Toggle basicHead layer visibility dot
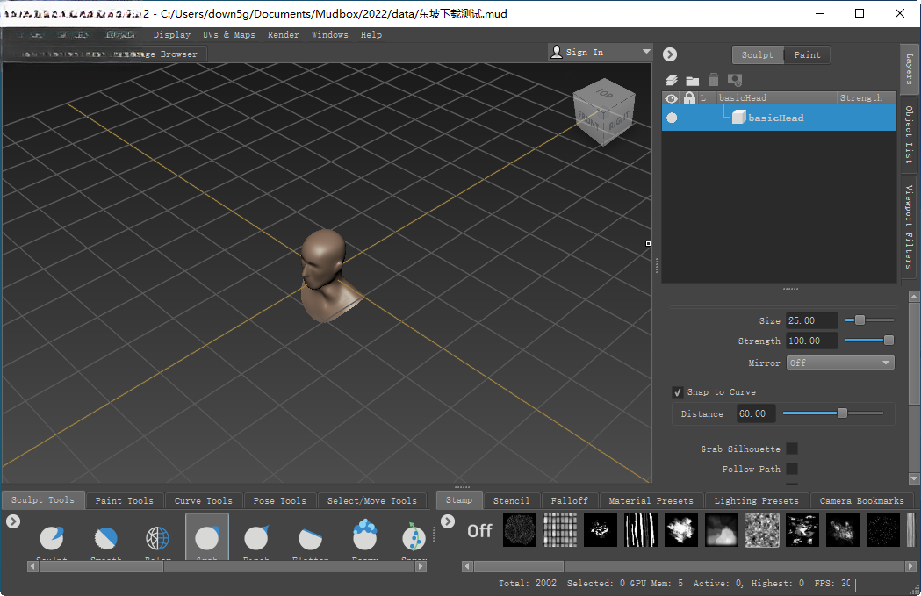The height and width of the screenshot is (596, 921). click(672, 118)
